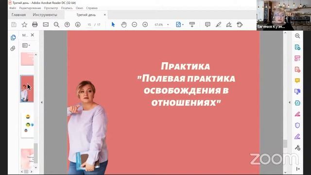This screenshot has width=311, height=175.
Task: Switch to the Главная tab
Action: tap(18, 15)
